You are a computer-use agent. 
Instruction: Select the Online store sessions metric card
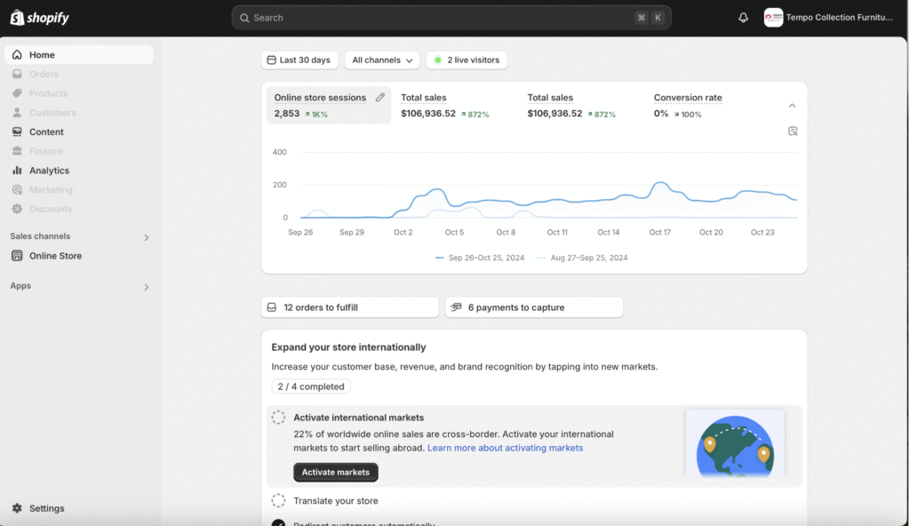(329, 105)
